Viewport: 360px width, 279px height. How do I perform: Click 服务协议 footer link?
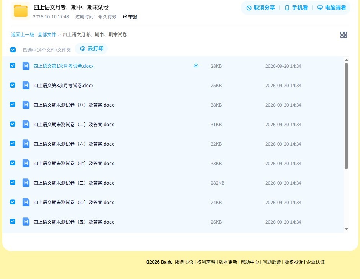(x=184, y=262)
